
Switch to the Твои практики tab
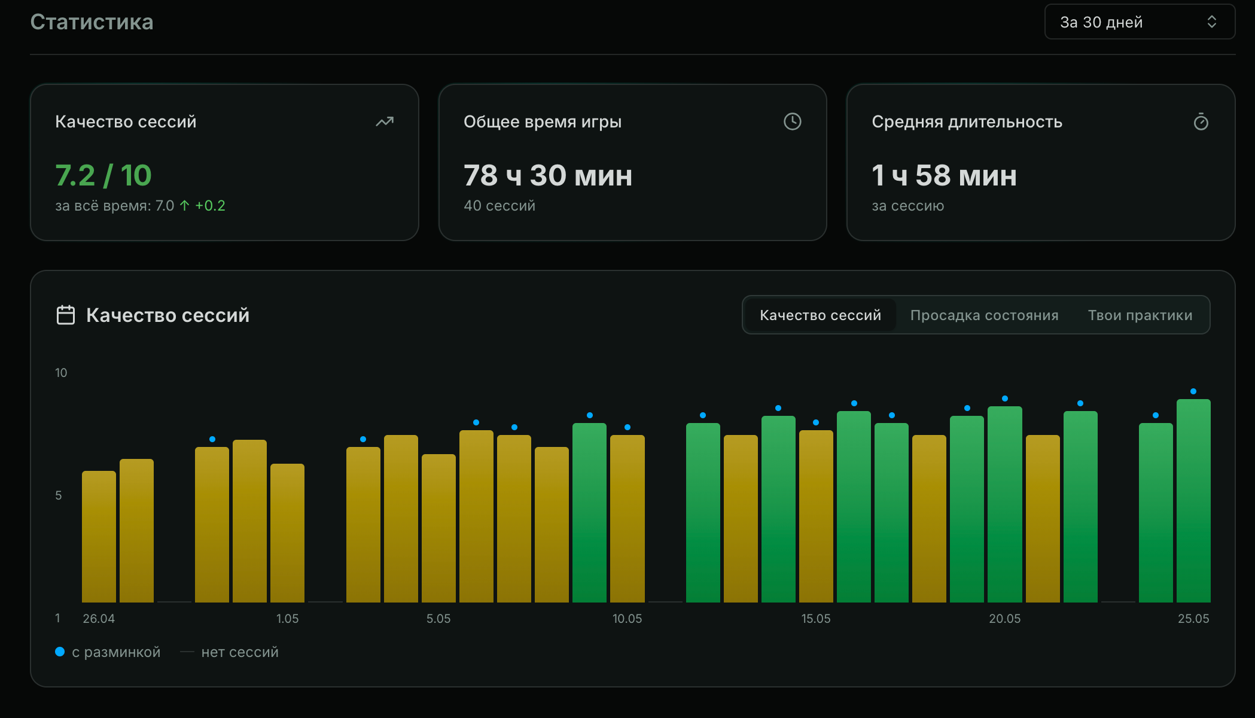1140,315
